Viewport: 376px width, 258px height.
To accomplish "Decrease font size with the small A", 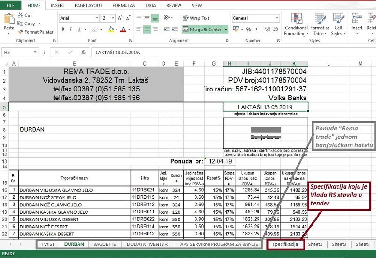I will (128, 18).
